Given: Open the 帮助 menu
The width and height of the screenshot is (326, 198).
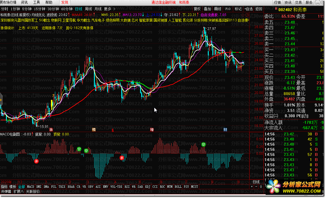Looking at the screenshot, I should [49, 2].
